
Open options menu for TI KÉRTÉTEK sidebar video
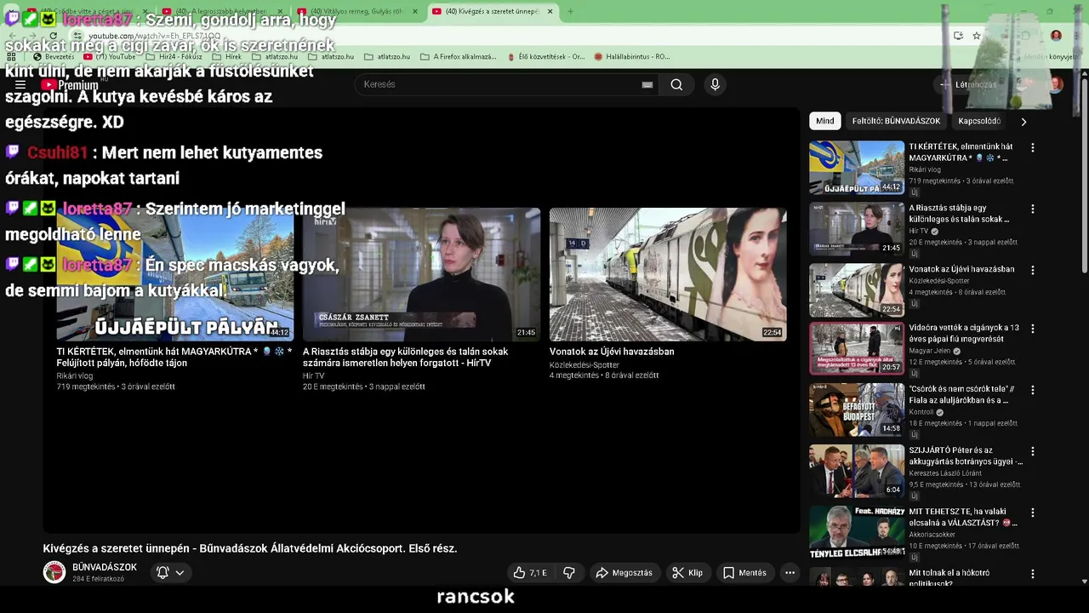(1033, 147)
